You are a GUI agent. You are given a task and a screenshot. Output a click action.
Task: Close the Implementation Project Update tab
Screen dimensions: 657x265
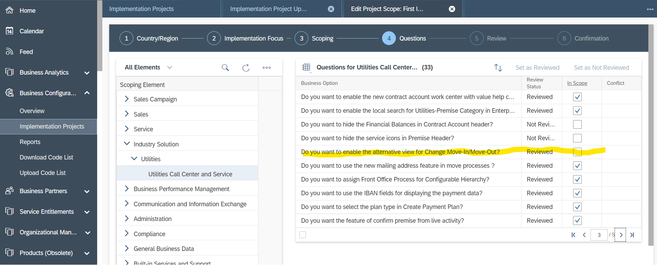tap(331, 9)
